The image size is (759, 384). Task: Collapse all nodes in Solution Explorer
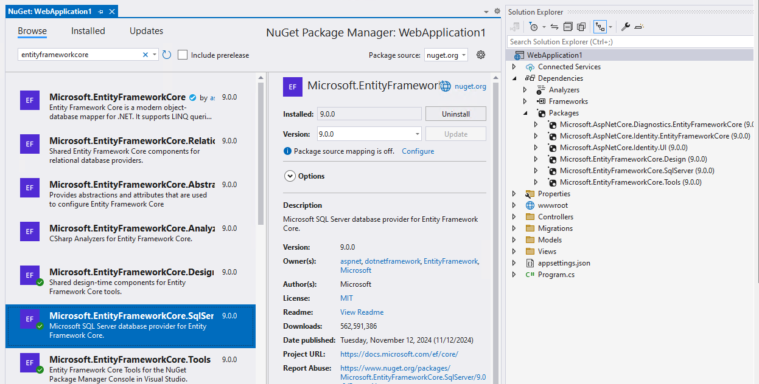click(x=567, y=27)
